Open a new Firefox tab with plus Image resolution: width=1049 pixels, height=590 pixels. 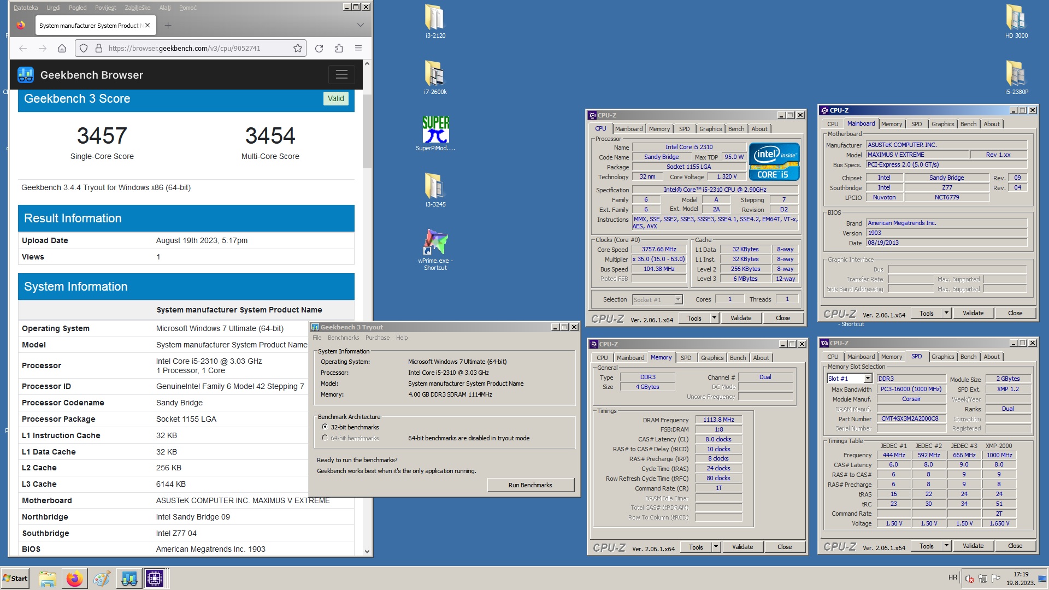(x=168, y=25)
